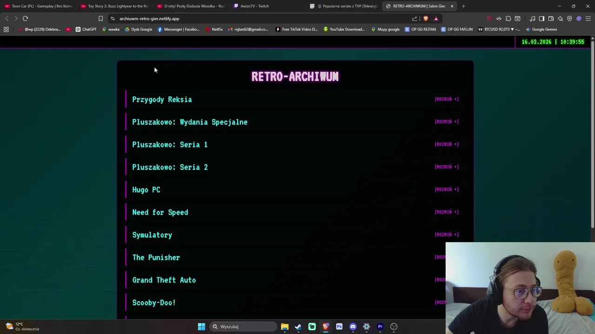Click the RETRO-ARCHIWUM page heading

click(x=295, y=77)
